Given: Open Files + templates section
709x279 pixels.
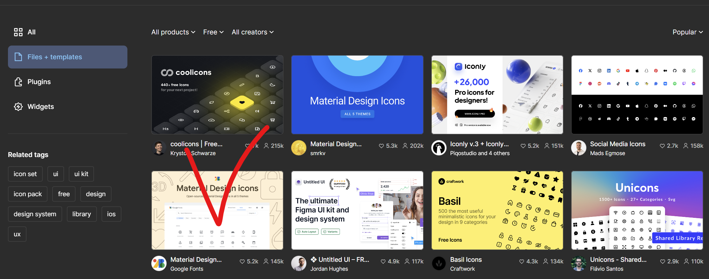Looking at the screenshot, I should (68, 57).
